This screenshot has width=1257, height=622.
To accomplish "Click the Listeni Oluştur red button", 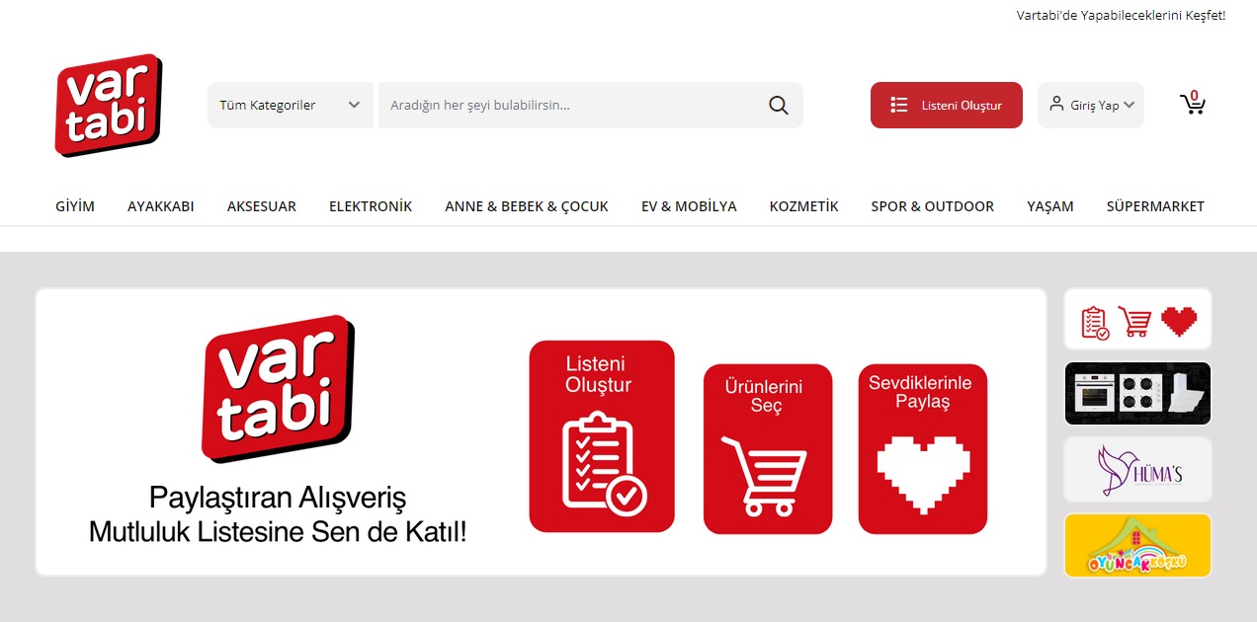I will [947, 105].
